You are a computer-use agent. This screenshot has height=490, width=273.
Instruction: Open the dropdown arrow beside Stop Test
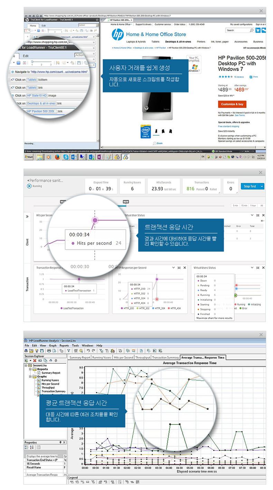tap(262, 186)
